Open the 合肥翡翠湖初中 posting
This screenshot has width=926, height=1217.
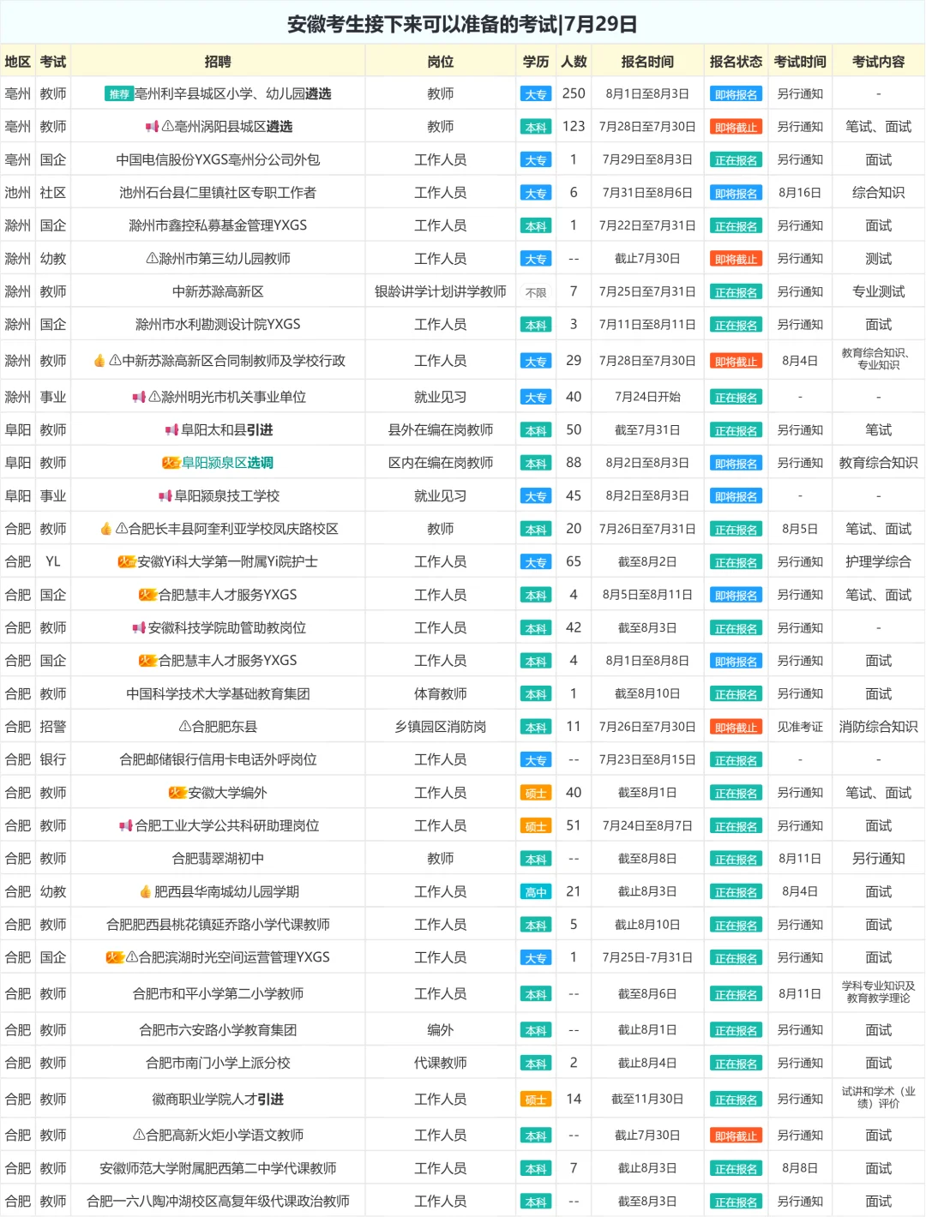click(x=218, y=859)
